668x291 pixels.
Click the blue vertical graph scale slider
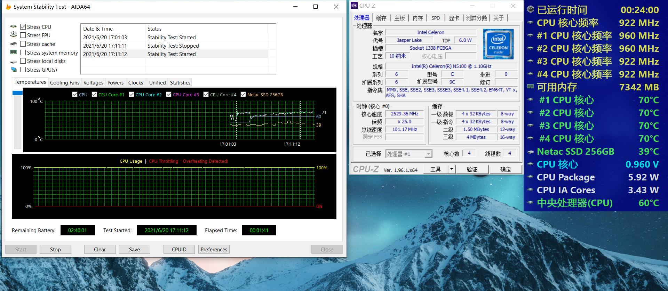click(x=17, y=93)
